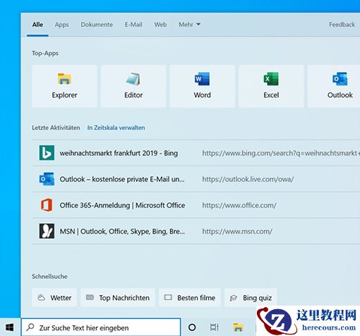The width and height of the screenshot is (360, 336).
Task: Expand the Mehr dropdown menu
Action: pyautogui.click(x=189, y=25)
